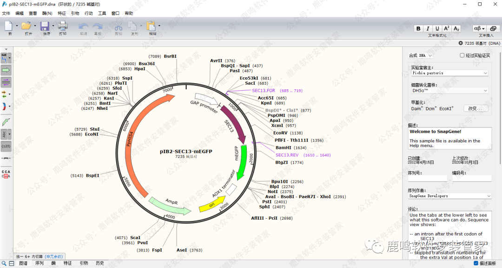Click the Superscript formatting icon

click(x=447, y=29)
